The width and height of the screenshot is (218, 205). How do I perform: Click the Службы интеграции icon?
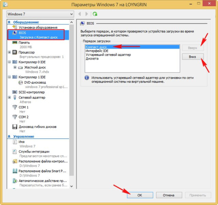click(15, 151)
